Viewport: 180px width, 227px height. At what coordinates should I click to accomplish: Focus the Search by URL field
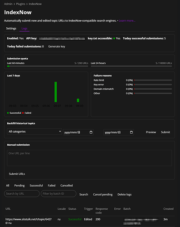tap(22, 194)
